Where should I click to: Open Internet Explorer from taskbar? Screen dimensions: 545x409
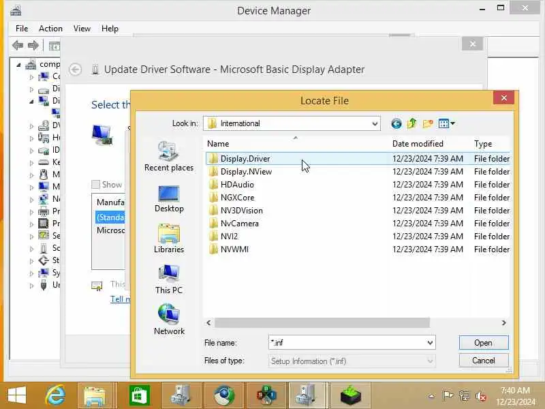[x=55, y=395]
